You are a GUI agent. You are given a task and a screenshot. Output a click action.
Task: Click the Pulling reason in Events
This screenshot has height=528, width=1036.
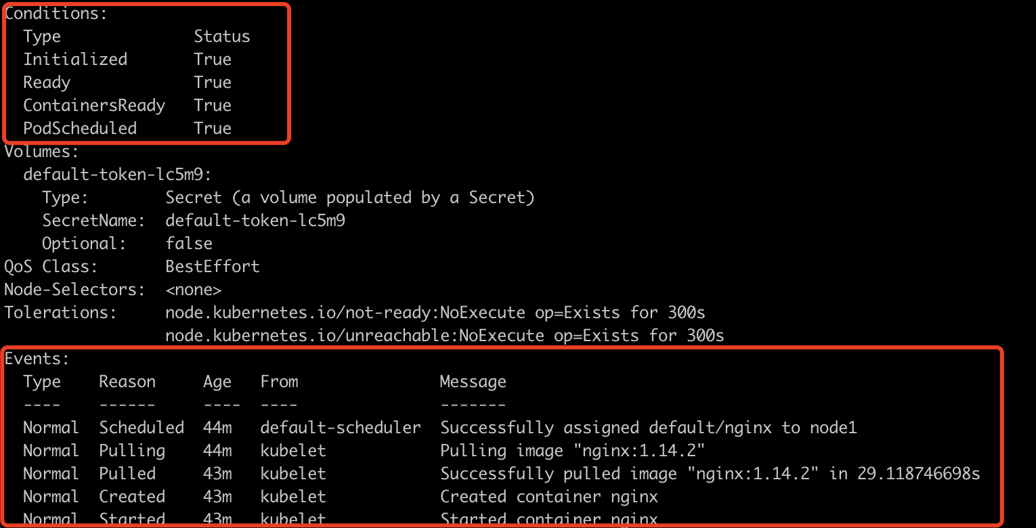pyautogui.click(x=132, y=451)
